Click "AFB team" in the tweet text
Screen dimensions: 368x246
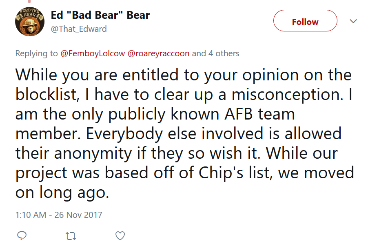[259, 114]
